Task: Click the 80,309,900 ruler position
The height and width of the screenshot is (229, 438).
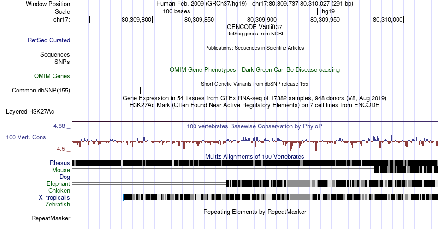Action: (262, 19)
